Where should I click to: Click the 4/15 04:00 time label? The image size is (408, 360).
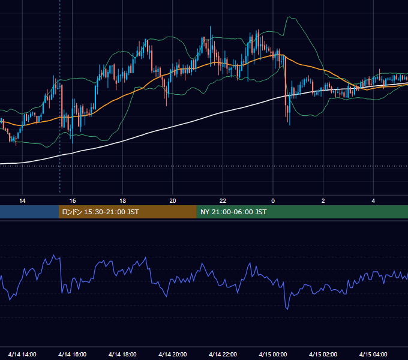(373, 354)
